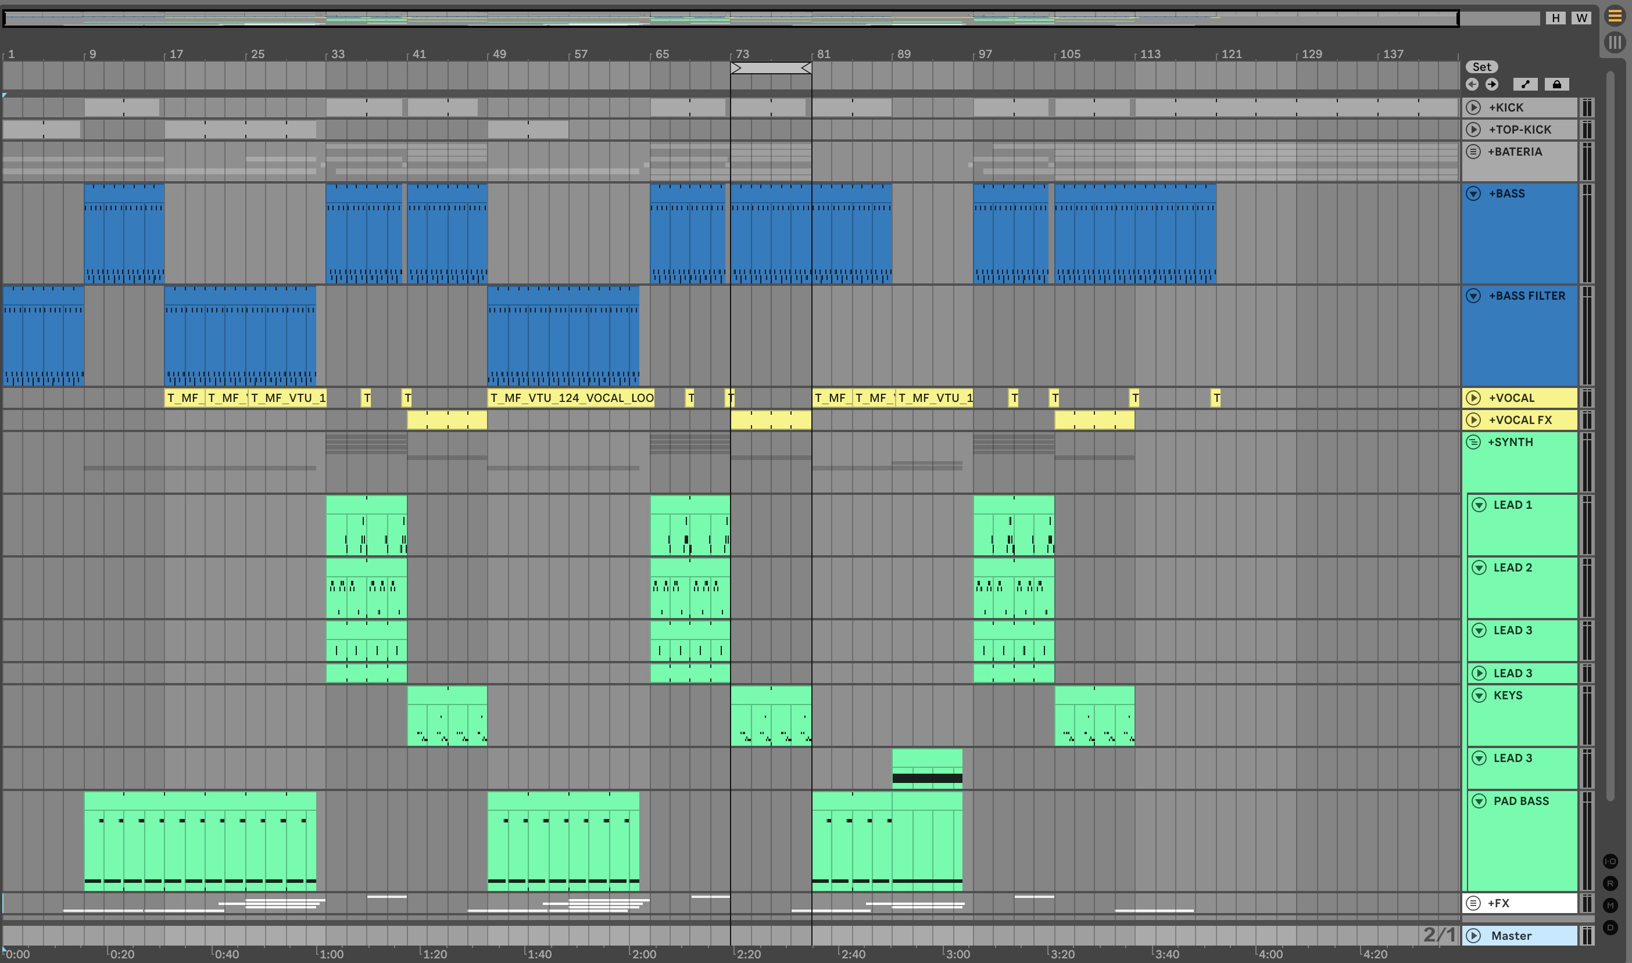This screenshot has height=963, width=1632.
Task: Switch to Session view selector icon
Action: pos(1615,43)
